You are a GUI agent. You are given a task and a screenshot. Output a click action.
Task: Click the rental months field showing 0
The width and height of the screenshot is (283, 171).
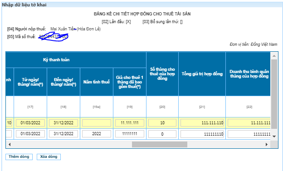pyautogui.click(x=162, y=134)
